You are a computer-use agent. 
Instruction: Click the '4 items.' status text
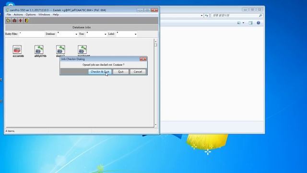point(10,131)
